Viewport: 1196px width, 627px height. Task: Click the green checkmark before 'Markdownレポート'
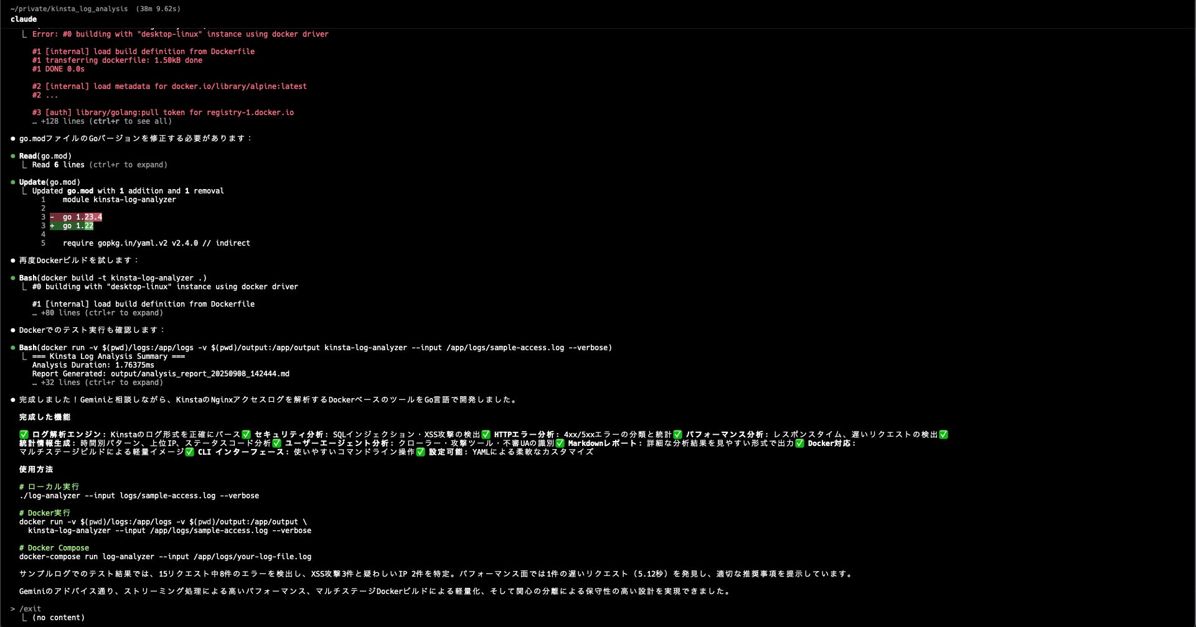pyautogui.click(x=560, y=444)
